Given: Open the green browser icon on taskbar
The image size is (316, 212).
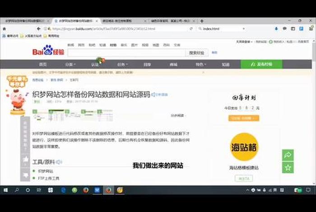Looking at the screenshot, I should (74, 190).
